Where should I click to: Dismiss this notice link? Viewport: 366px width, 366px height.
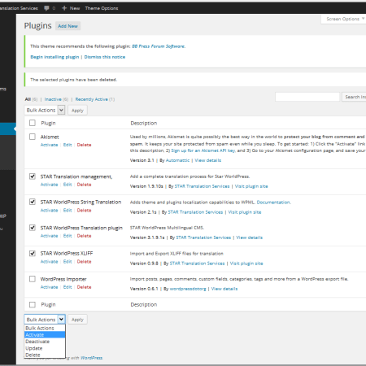(x=105, y=57)
